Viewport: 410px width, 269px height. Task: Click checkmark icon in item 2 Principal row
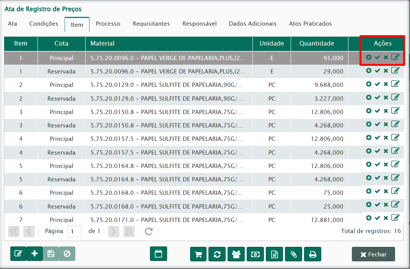pyautogui.click(x=377, y=84)
